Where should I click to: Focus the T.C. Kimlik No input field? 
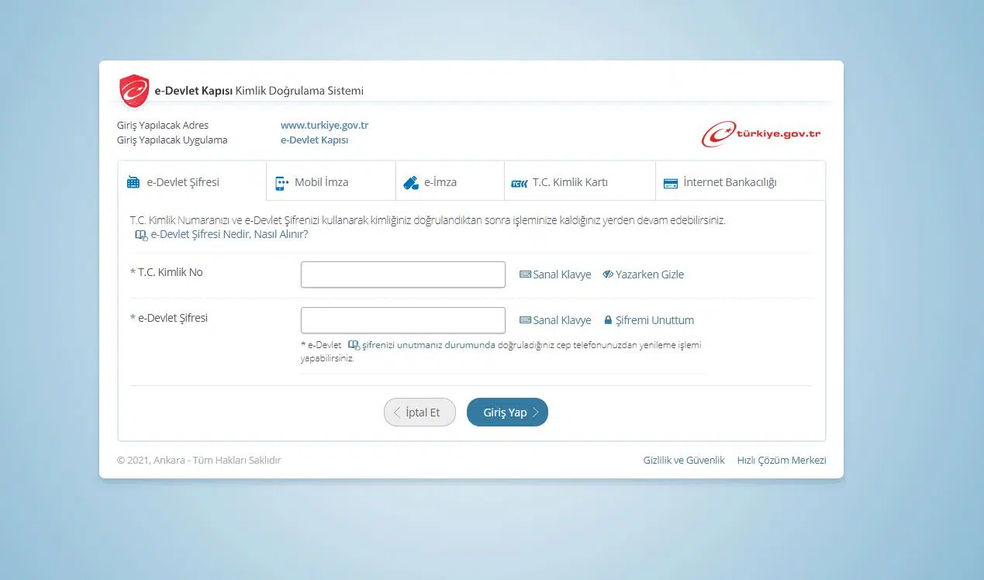403,274
